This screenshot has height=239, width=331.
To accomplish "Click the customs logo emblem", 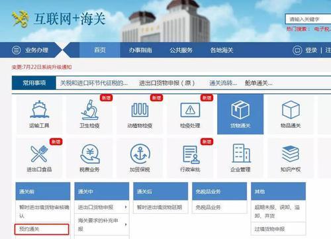I will [x=21, y=19].
